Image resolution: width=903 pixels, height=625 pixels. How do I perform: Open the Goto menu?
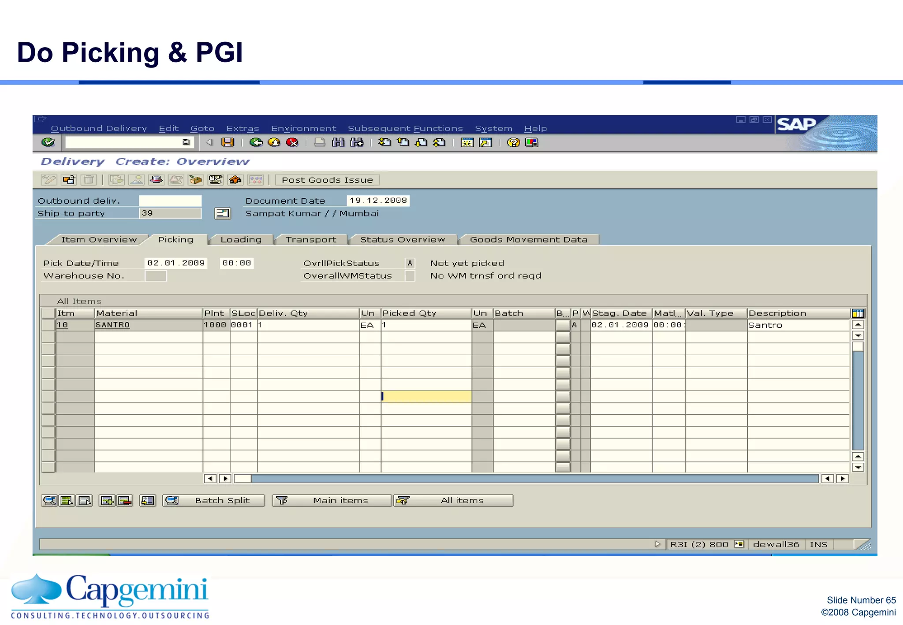coord(202,128)
